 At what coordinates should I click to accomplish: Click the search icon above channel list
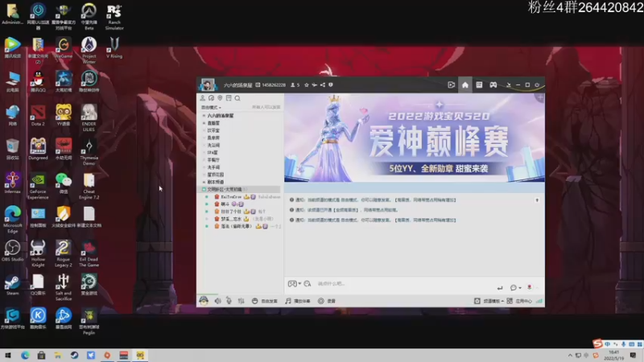tap(237, 98)
